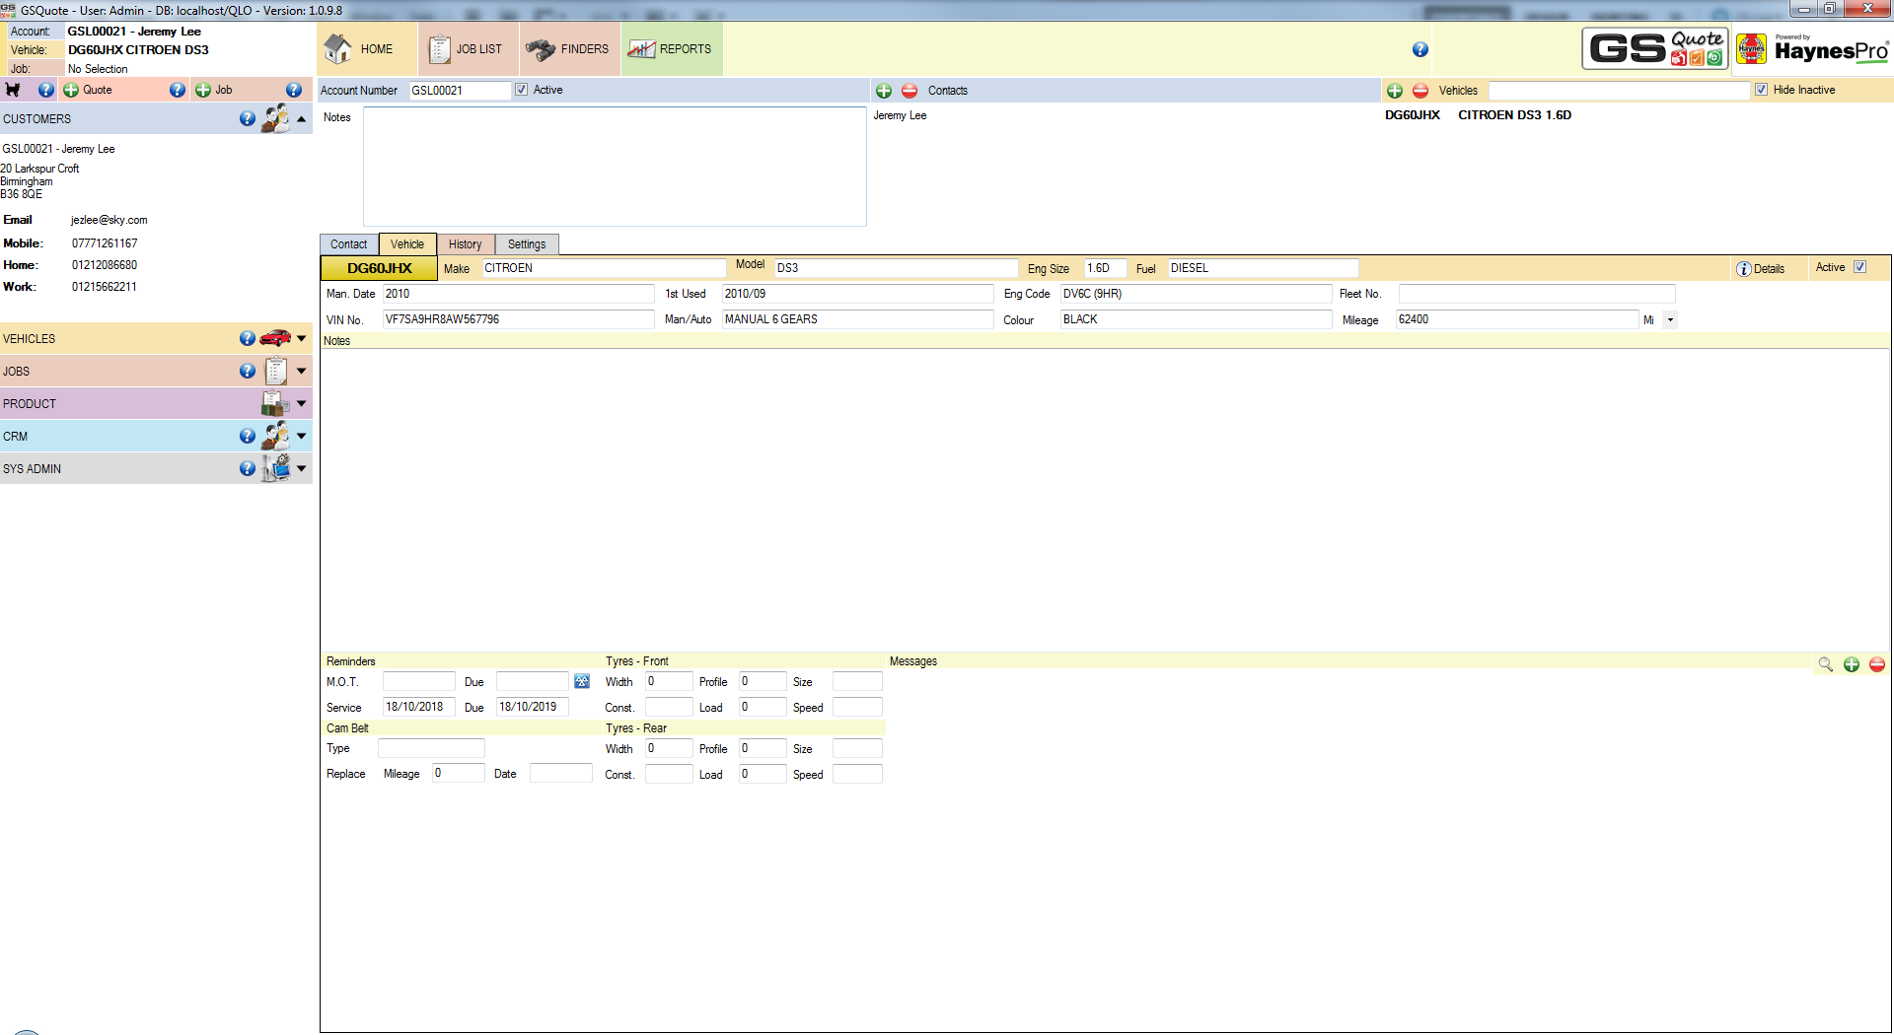The image size is (1894, 1035).
Task: Click the CRM help icon
Action: 248,436
